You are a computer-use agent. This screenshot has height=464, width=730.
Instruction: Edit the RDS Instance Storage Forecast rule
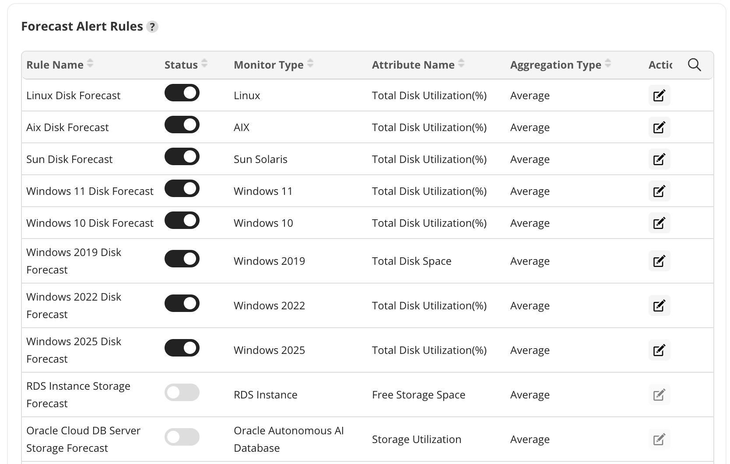pos(659,395)
